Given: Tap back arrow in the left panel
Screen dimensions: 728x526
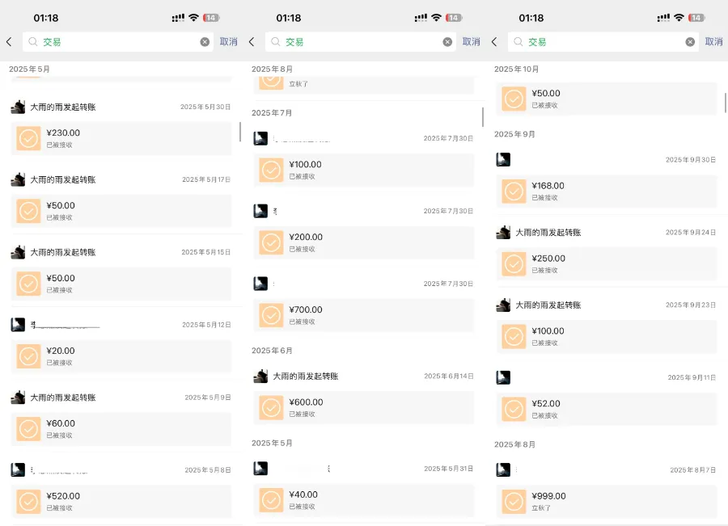Looking at the screenshot, I should tap(9, 42).
